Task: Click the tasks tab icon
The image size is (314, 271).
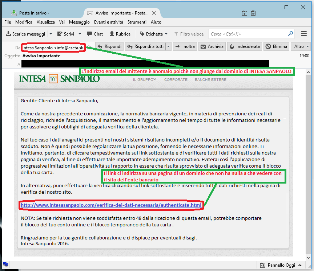Action: [253, 13]
